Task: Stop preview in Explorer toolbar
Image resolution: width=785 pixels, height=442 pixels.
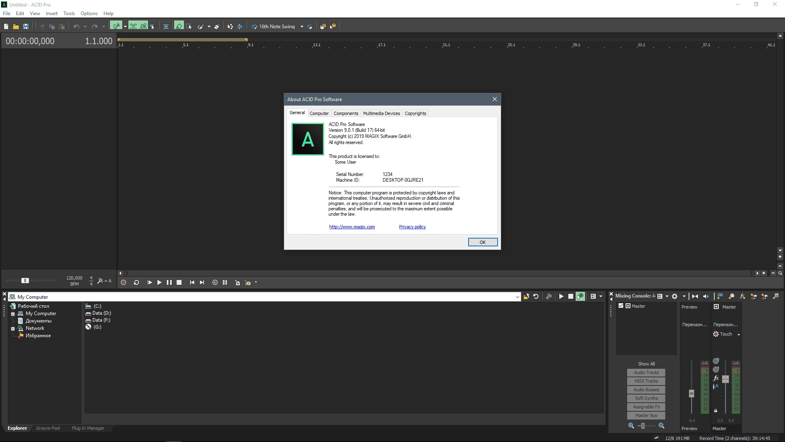Action: pyautogui.click(x=571, y=297)
